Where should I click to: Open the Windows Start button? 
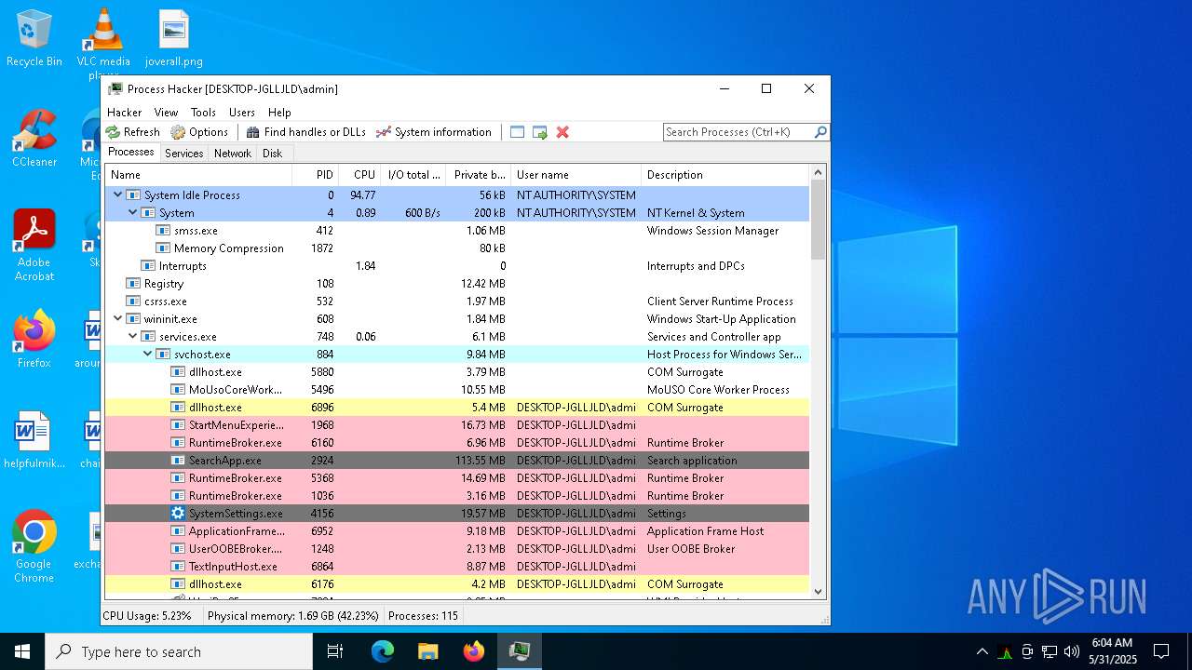22,651
